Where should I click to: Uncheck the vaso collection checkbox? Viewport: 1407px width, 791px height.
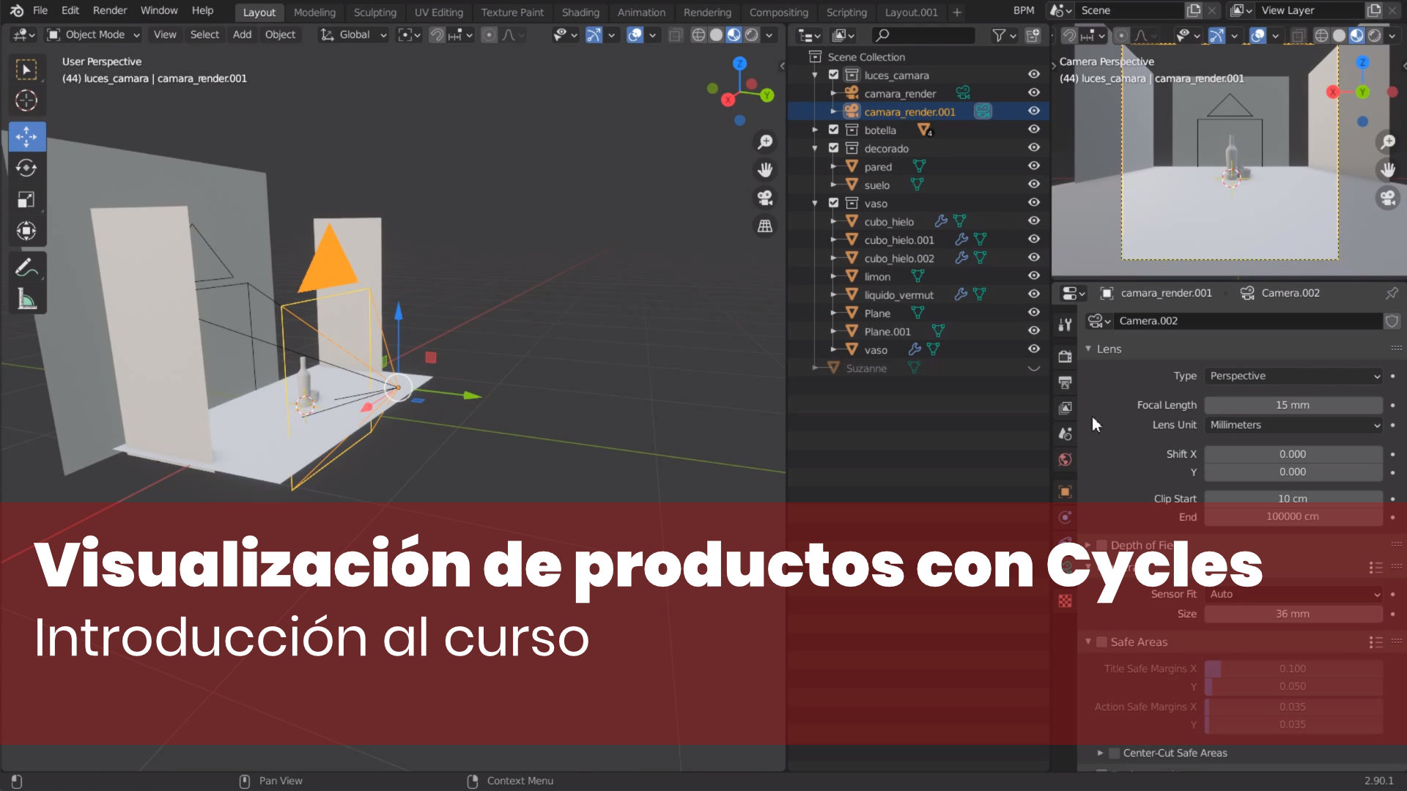coord(833,203)
